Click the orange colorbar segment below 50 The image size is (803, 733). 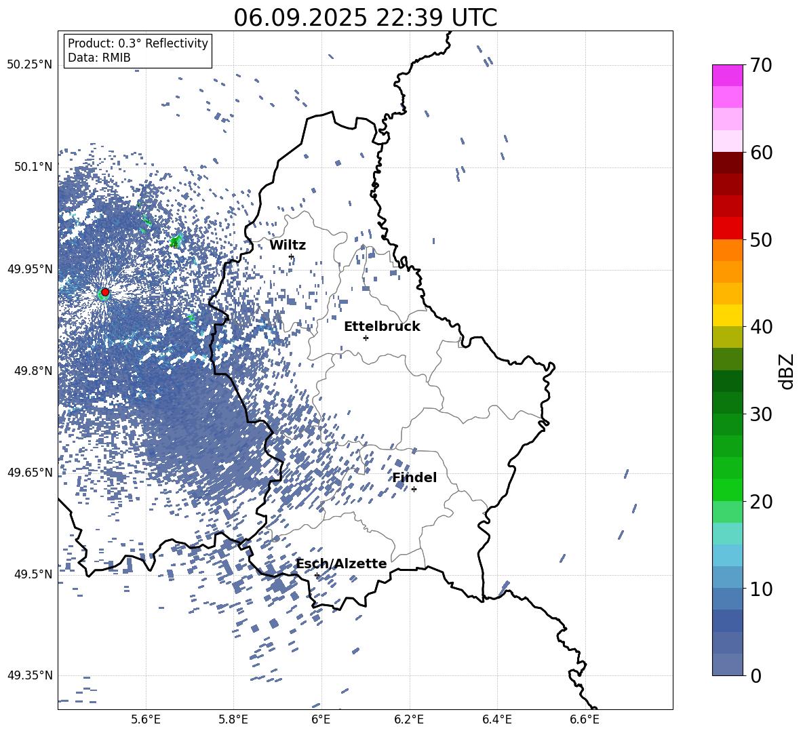[x=727, y=250]
